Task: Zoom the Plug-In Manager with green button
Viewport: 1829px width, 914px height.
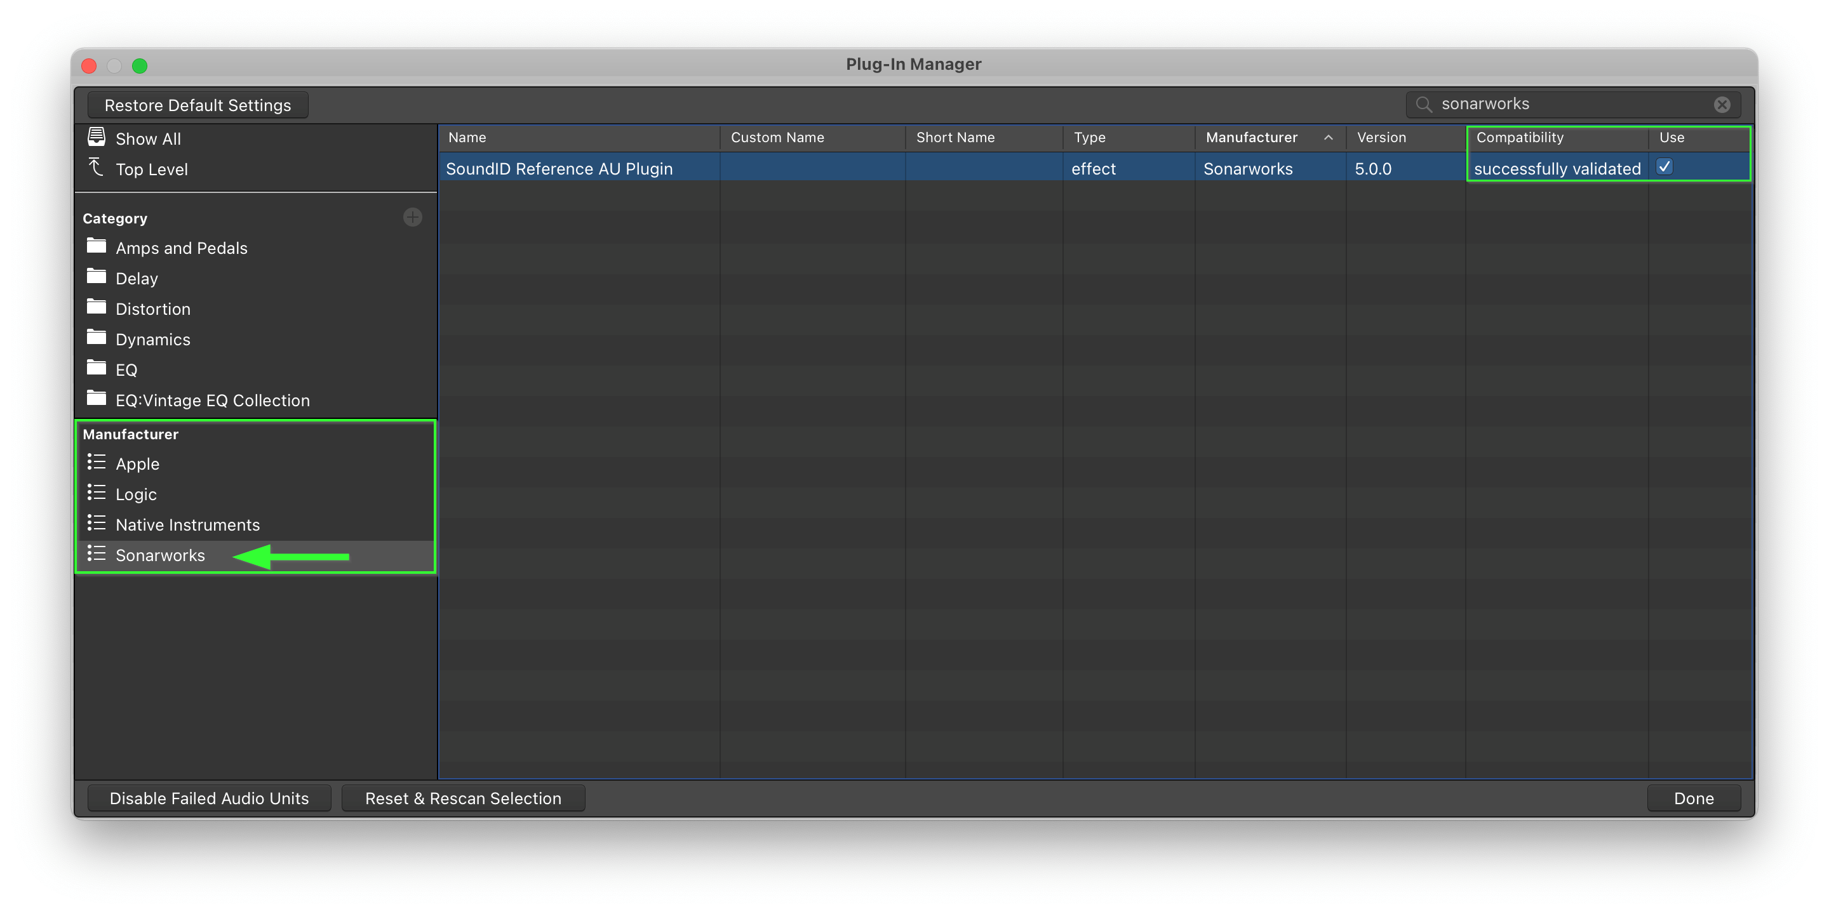Action: tap(140, 66)
